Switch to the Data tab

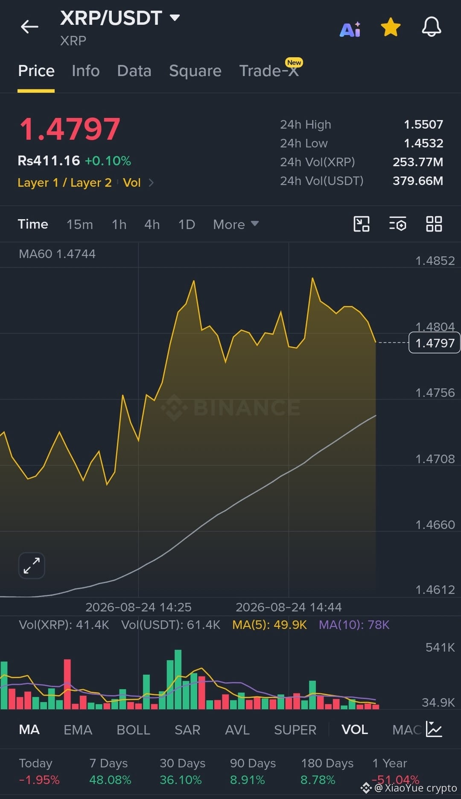point(134,71)
